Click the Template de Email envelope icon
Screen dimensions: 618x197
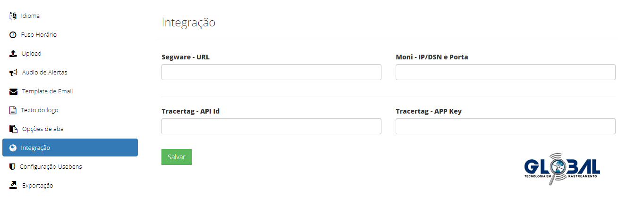point(13,91)
